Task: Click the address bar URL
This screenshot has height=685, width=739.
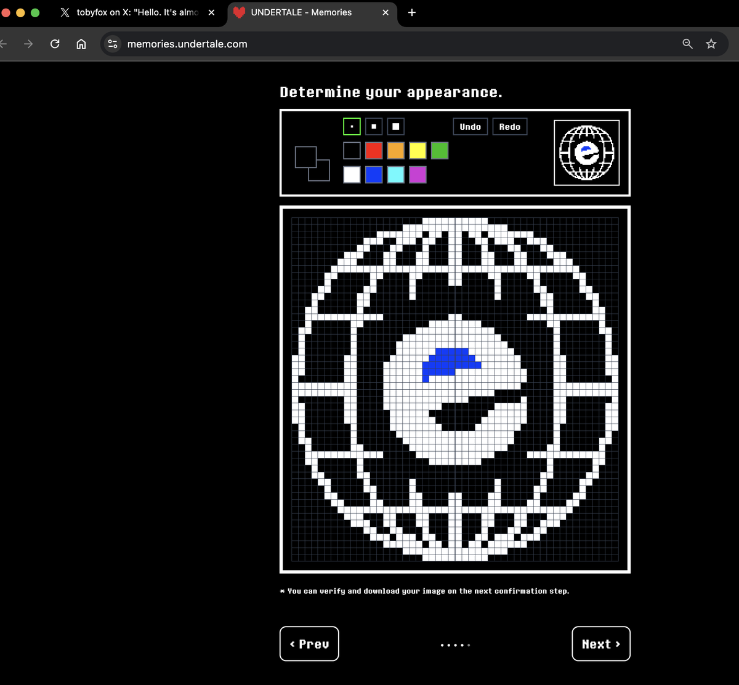Action: [187, 44]
